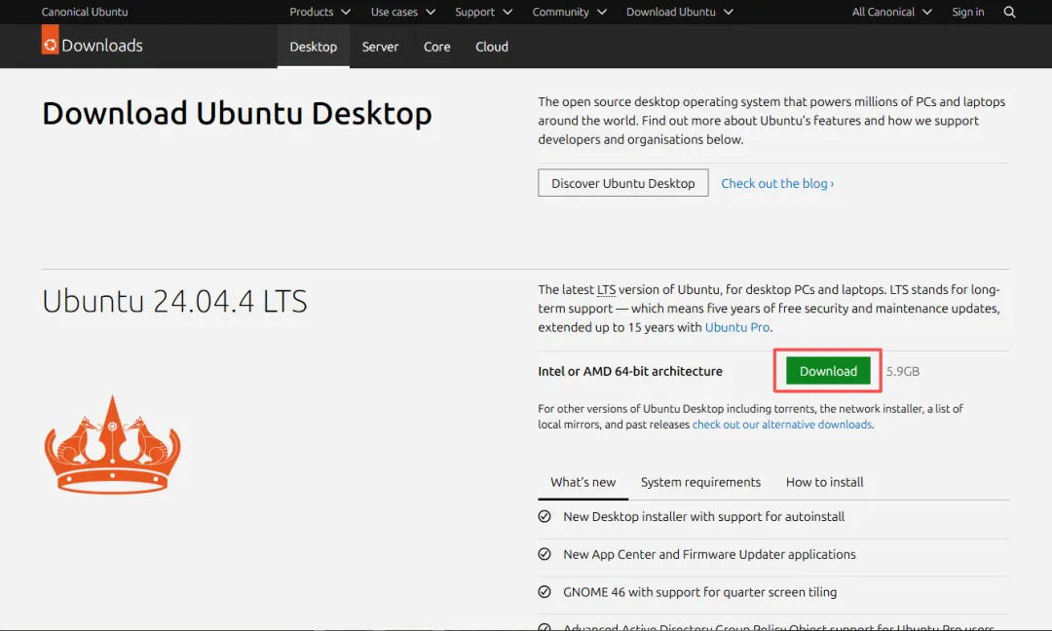This screenshot has width=1052, height=631.
Task: Switch to the Server downloads tab
Action: (x=380, y=47)
